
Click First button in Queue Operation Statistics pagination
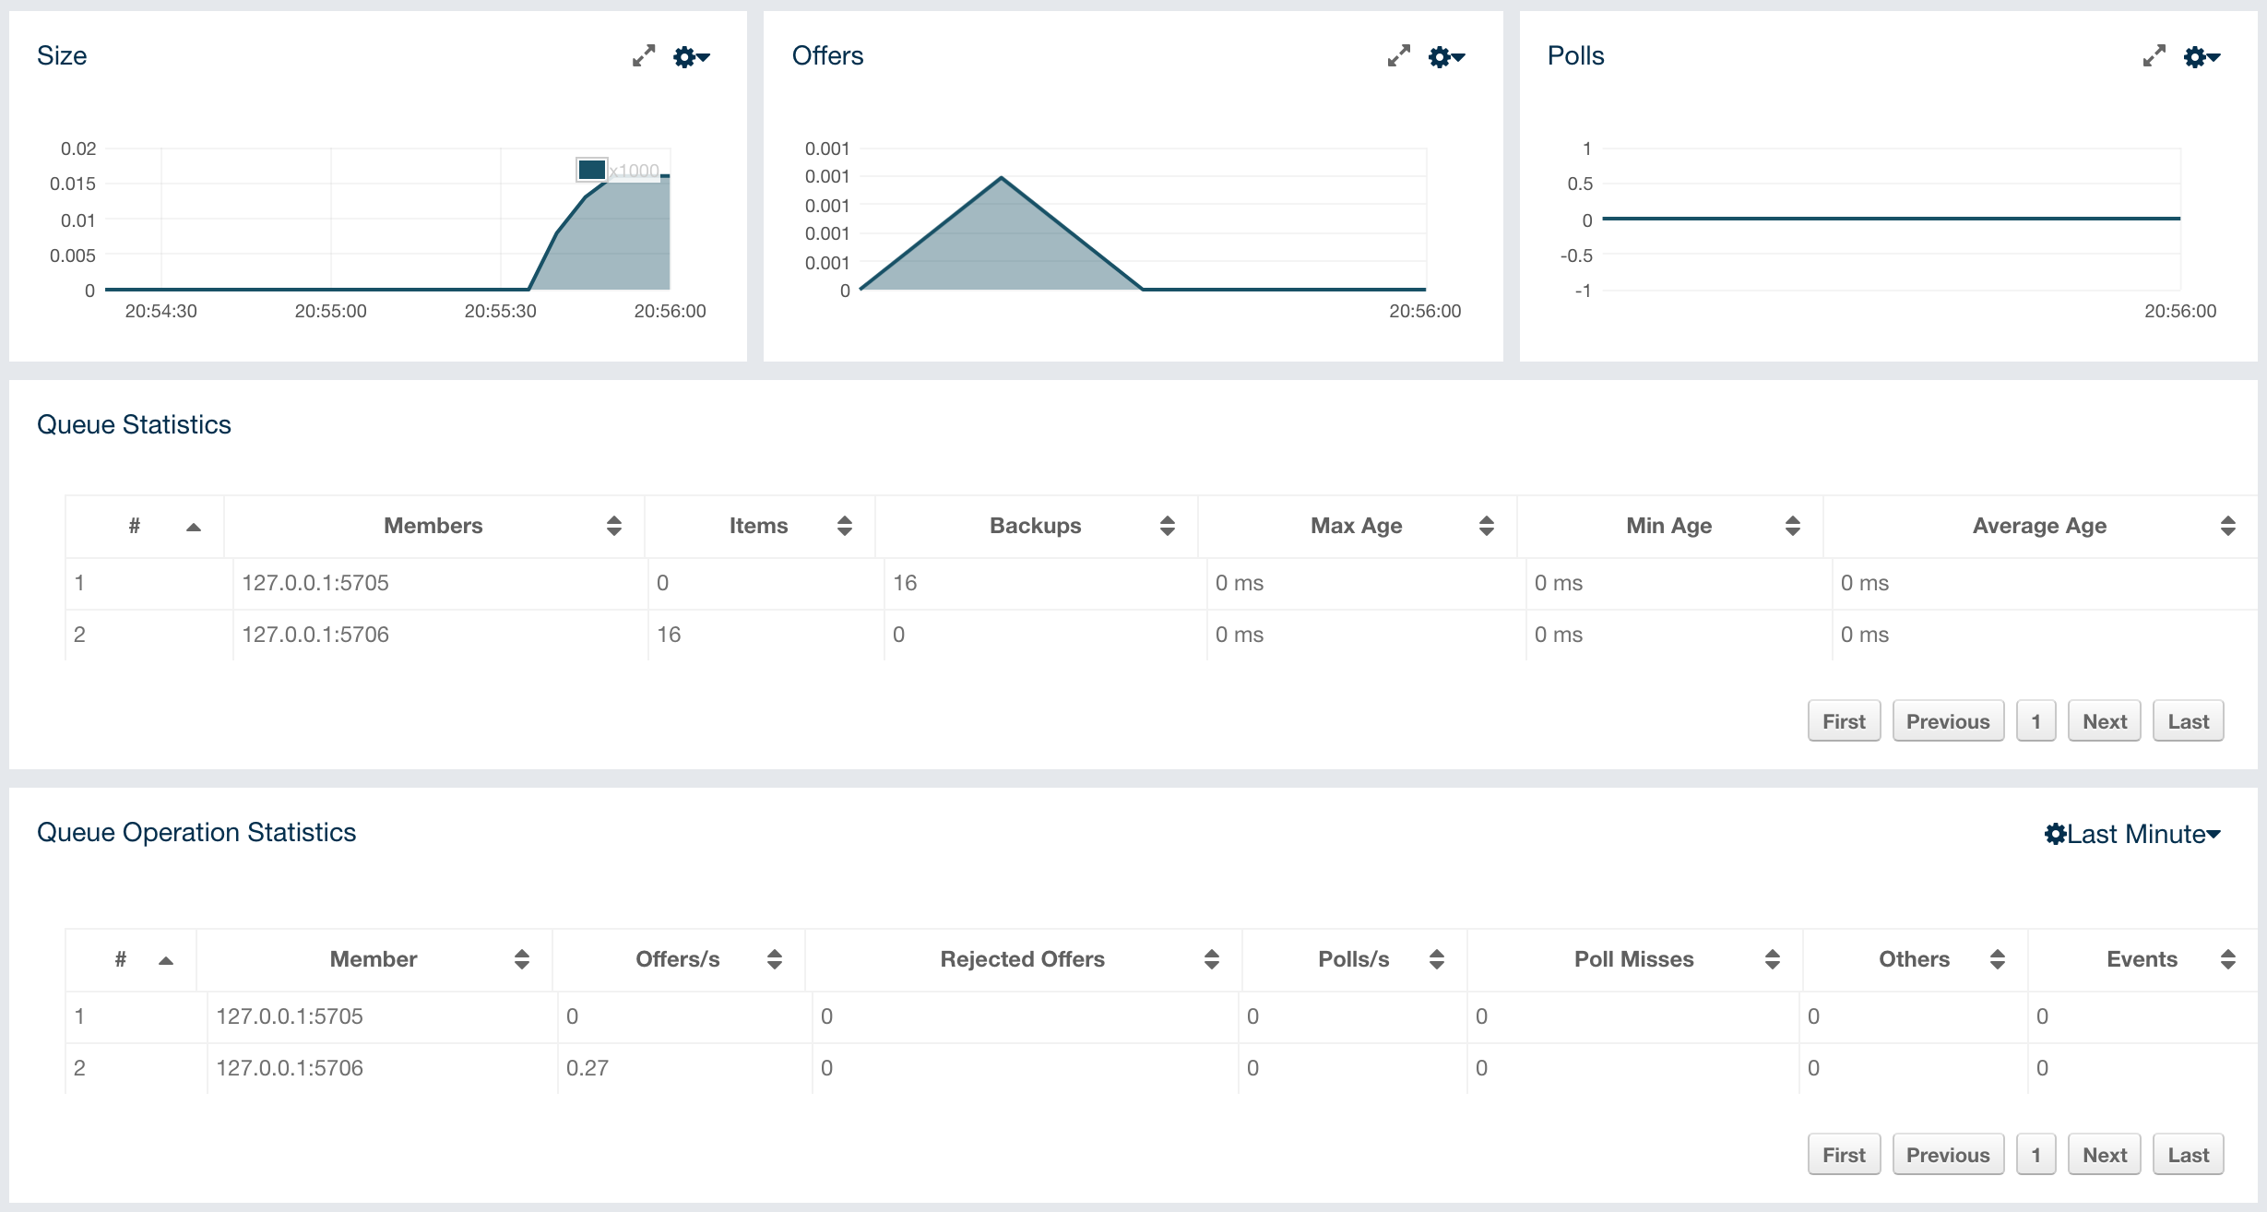click(x=1844, y=1155)
